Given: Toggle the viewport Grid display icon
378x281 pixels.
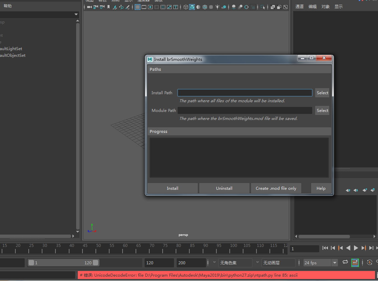Looking at the screenshot, I should coord(138,7).
